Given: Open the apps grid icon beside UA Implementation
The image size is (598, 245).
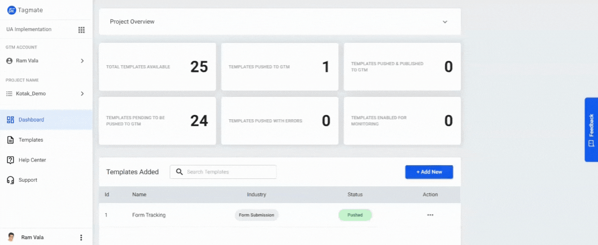Looking at the screenshot, I should [81, 30].
